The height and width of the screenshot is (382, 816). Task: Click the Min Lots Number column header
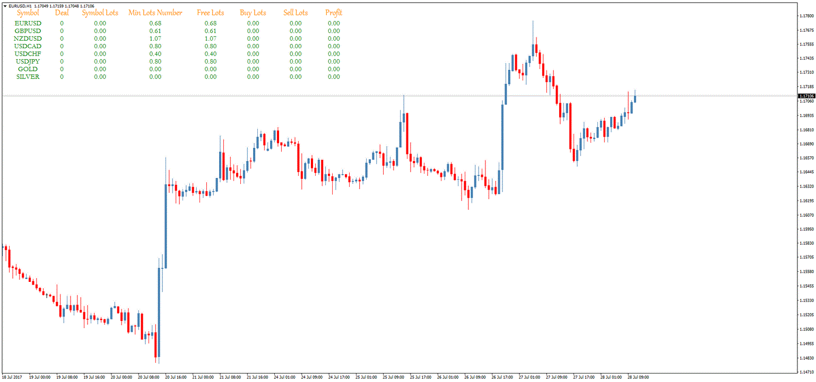coord(155,13)
